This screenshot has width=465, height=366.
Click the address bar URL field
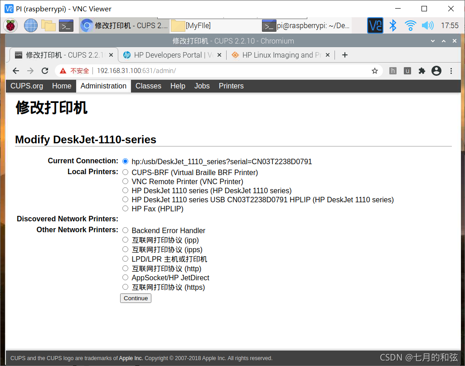(x=218, y=71)
